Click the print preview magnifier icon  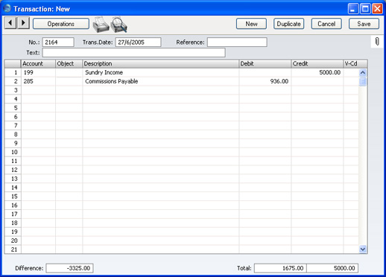click(119, 25)
